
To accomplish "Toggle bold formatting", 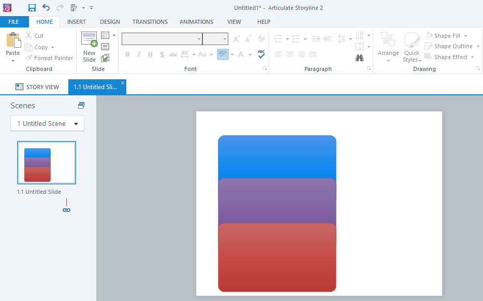I will click(127, 54).
